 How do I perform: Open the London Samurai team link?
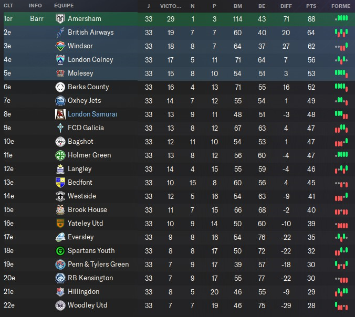(92, 114)
